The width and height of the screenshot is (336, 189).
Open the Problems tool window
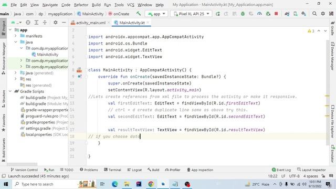(x=89, y=170)
